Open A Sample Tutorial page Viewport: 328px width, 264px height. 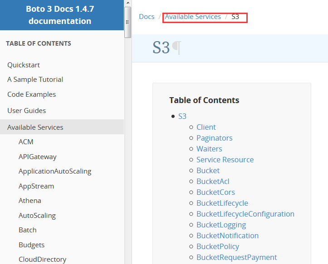(35, 80)
